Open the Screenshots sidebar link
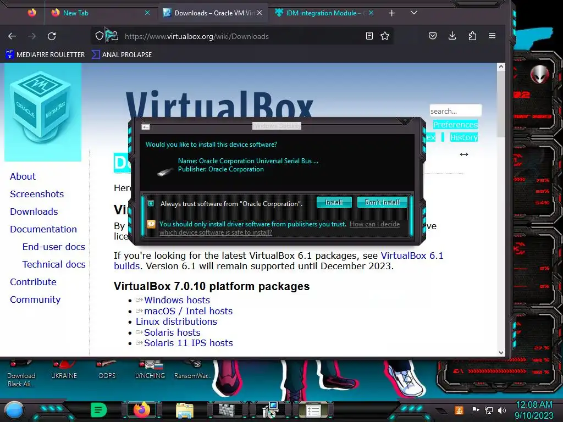Viewport: 563px width, 422px height. point(37,194)
